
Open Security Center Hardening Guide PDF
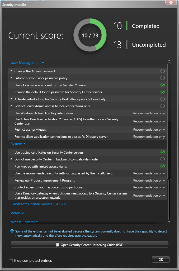point(89,245)
